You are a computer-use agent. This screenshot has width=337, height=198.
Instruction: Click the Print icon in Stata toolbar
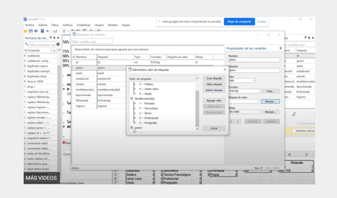click(x=36, y=31)
